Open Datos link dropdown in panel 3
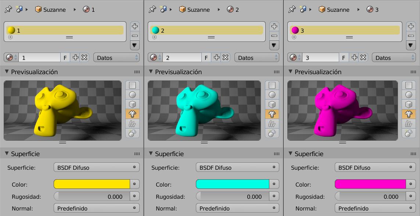Screen dimensions: 420x216 [394, 58]
